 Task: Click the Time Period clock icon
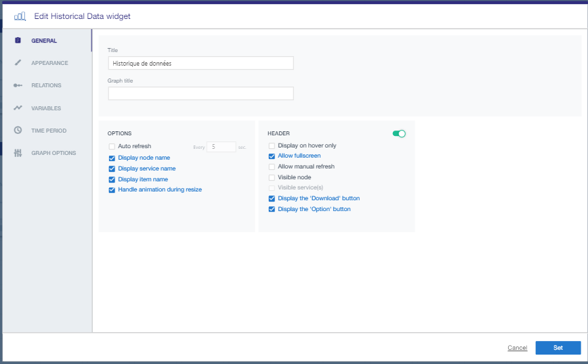tap(18, 130)
